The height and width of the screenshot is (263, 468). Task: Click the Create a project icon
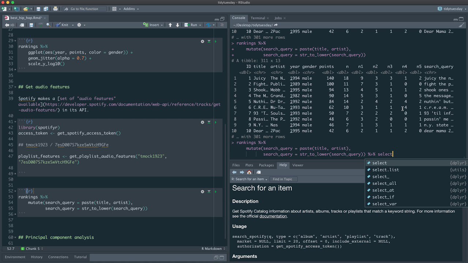[16, 9]
